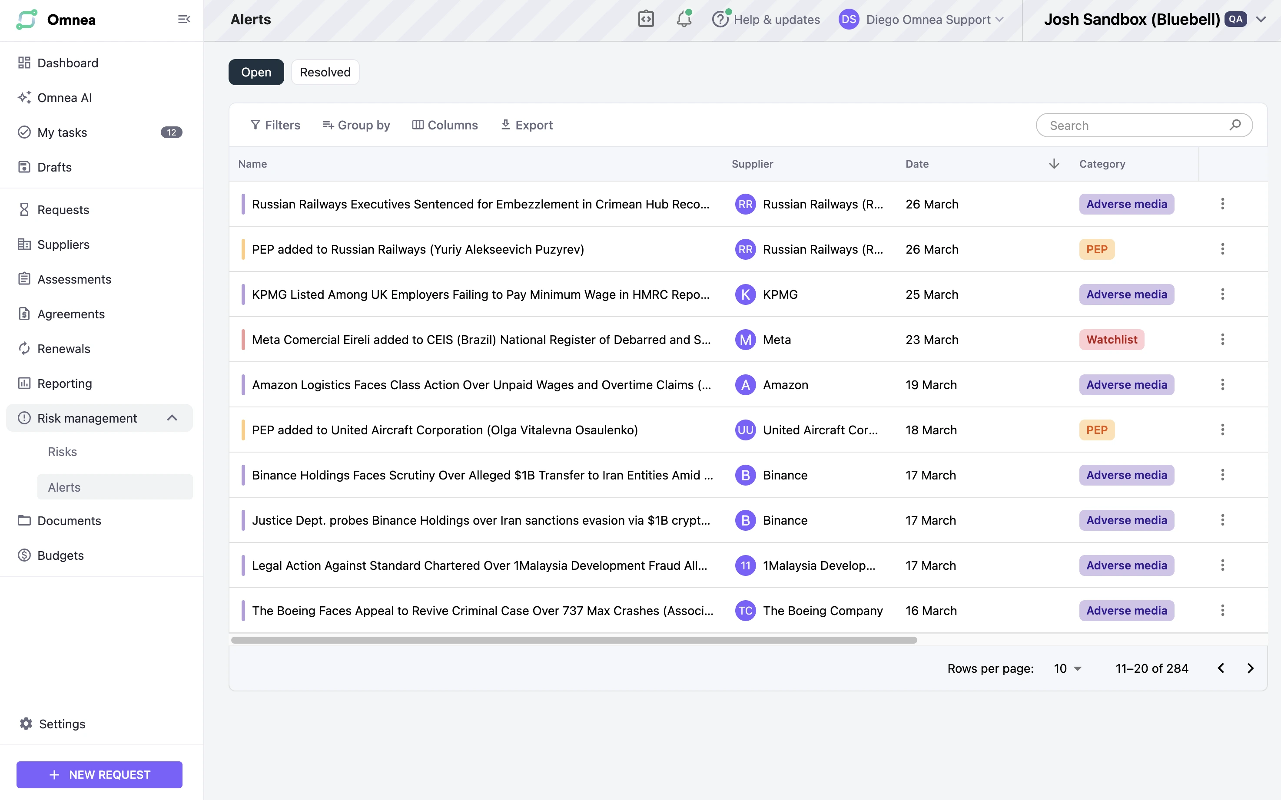This screenshot has width=1281, height=800.
Task: Click the code snippet icon in header
Action: coord(646,20)
